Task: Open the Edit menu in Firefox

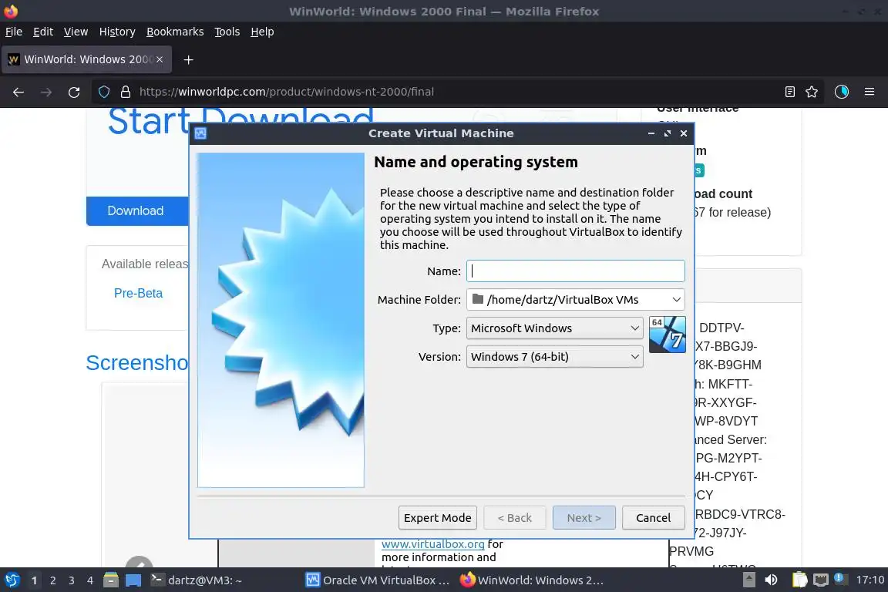Action: (43, 32)
